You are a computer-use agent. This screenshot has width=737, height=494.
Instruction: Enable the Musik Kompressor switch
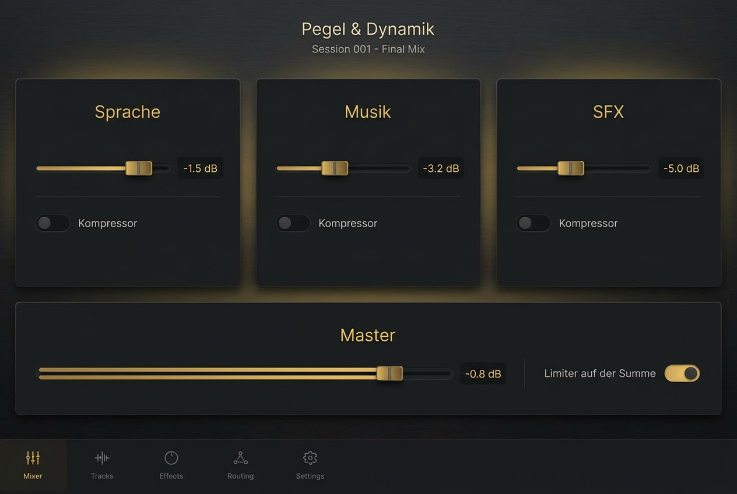coord(293,223)
